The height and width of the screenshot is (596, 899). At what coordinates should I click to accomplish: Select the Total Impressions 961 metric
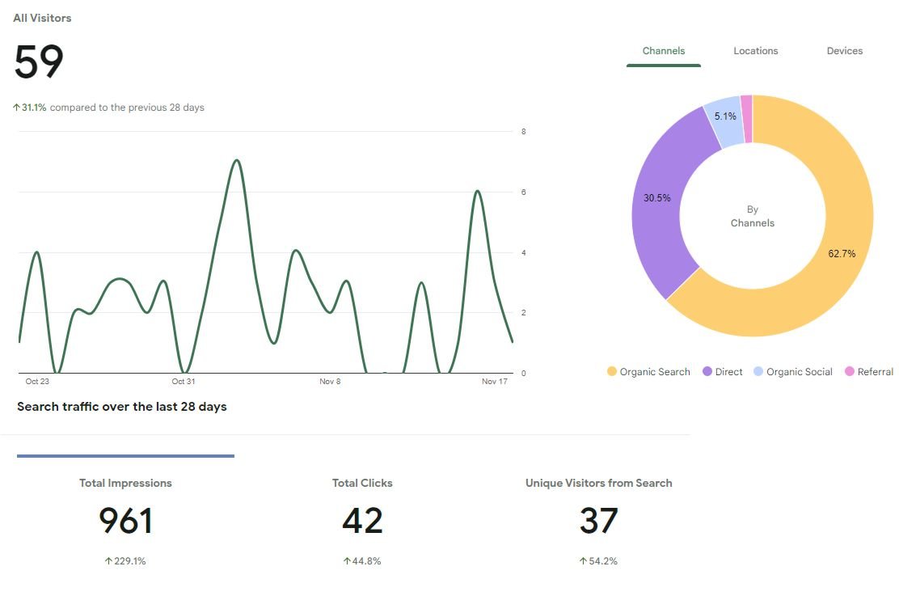click(125, 519)
